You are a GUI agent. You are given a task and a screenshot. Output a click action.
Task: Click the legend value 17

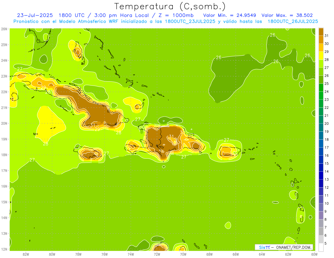click(x=327, y=148)
